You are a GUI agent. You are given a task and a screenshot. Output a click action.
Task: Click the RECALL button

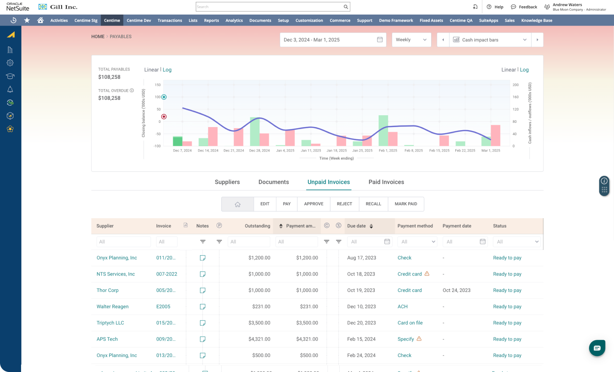coord(373,204)
